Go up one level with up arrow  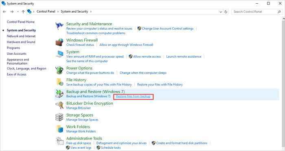point(23,12)
